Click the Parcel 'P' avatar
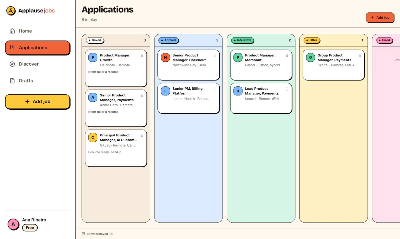400x239 pixels. click(x=238, y=57)
